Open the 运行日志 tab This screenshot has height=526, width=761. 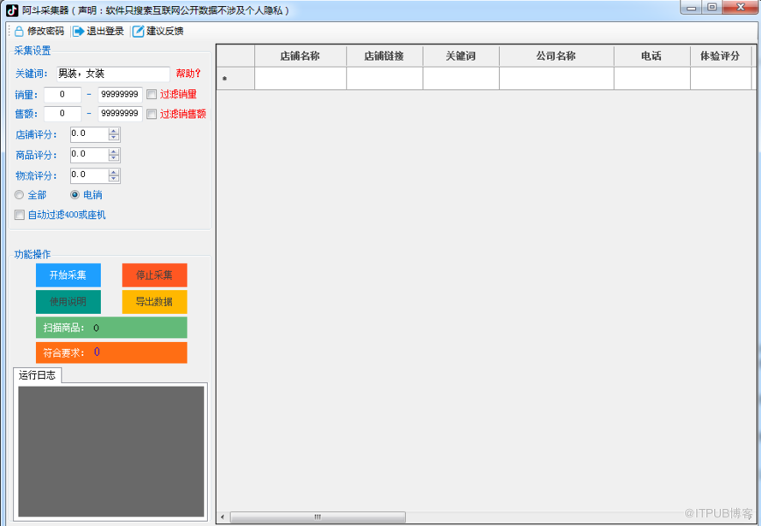[37, 375]
